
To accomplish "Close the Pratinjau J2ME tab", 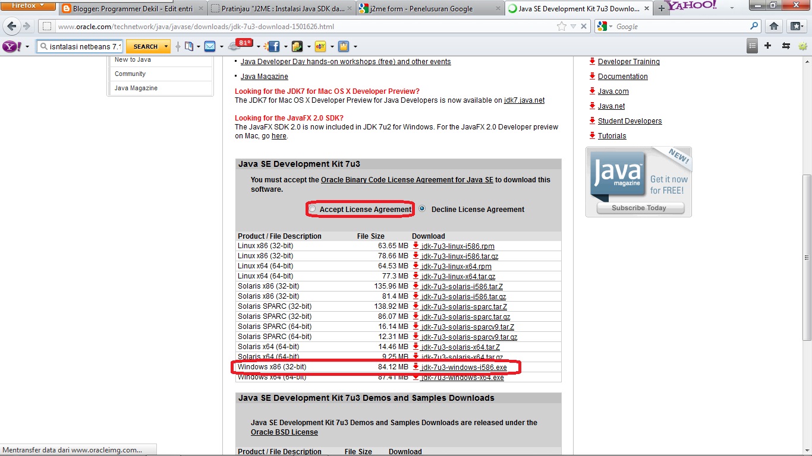I will tap(351, 9).
